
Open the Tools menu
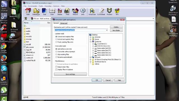click(41, 6)
